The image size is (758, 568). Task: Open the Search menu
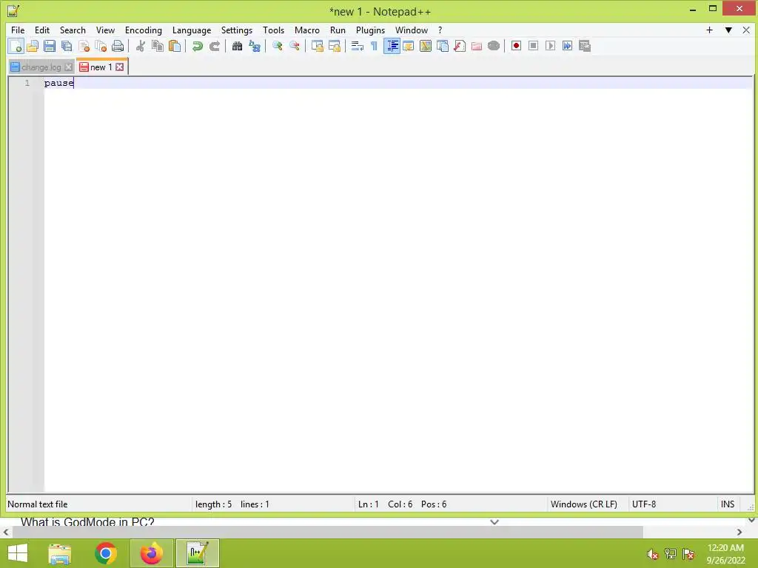pos(73,30)
